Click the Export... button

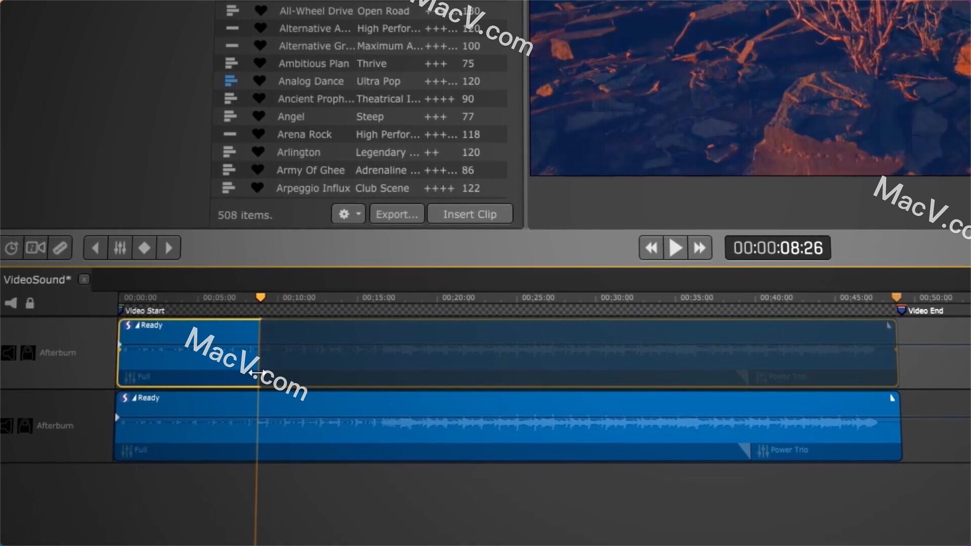tap(397, 214)
